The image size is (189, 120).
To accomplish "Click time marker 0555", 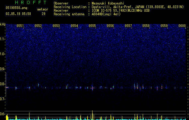I will click(92, 26).
